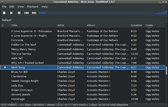Image resolution: width=168 pixels, height=107 pixels.
Task: Click the 10:06 duration cell
Action: click(x=134, y=99)
